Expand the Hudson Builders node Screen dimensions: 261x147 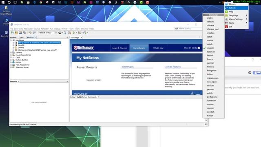[x=11, y=60]
